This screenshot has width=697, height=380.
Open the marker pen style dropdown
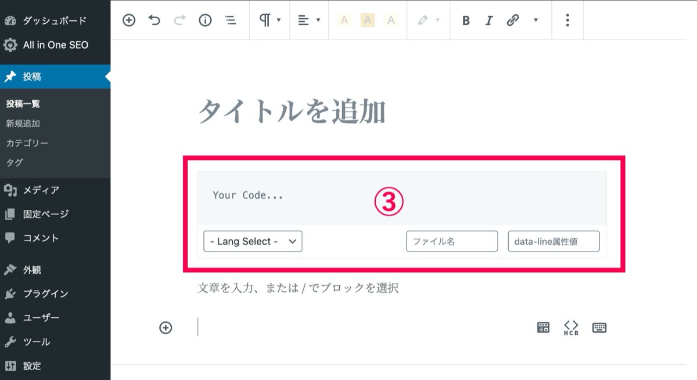tap(429, 20)
